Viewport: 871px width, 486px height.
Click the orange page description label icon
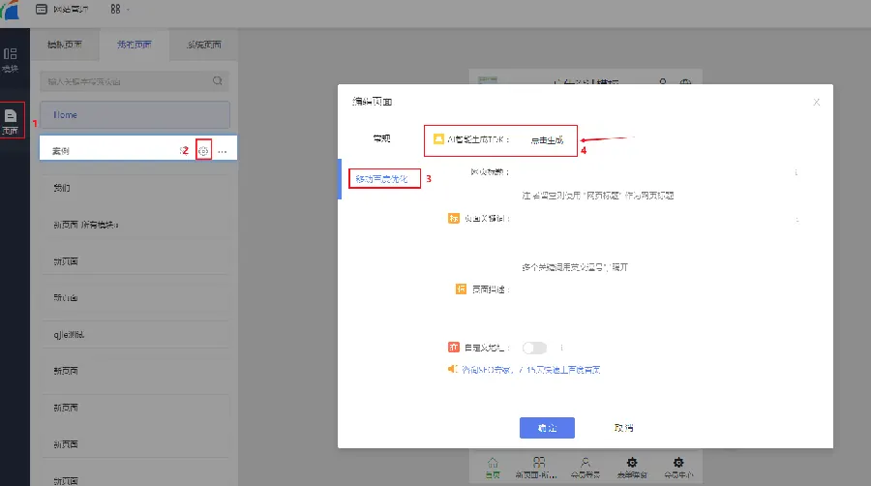point(461,289)
